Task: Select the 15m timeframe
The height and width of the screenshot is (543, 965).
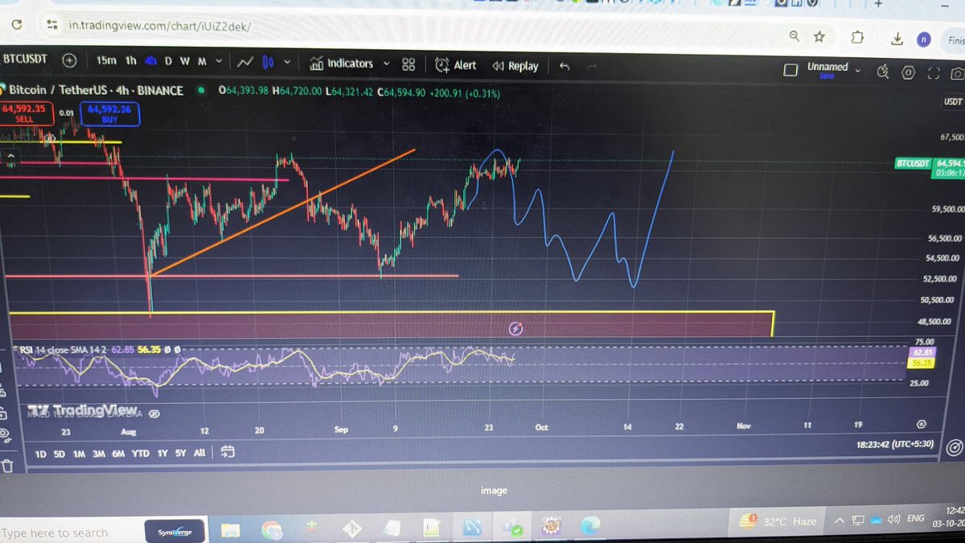Action: pyautogui.click(x=106, y=60)
